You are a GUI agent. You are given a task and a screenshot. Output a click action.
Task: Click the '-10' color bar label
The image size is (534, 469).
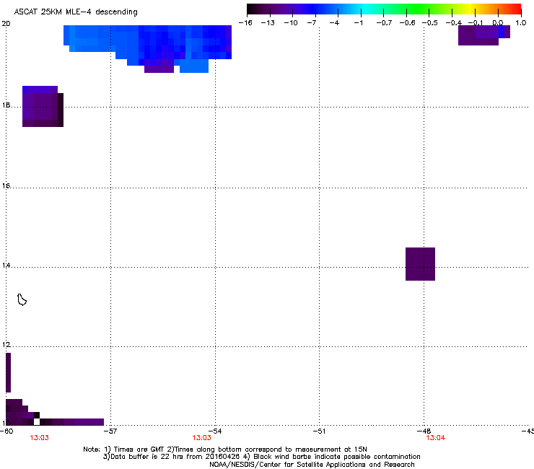(291, 23)
